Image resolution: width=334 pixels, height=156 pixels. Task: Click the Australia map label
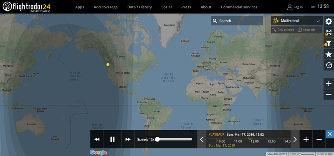31,124
